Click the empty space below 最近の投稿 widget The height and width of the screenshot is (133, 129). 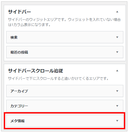coord(65,59)
